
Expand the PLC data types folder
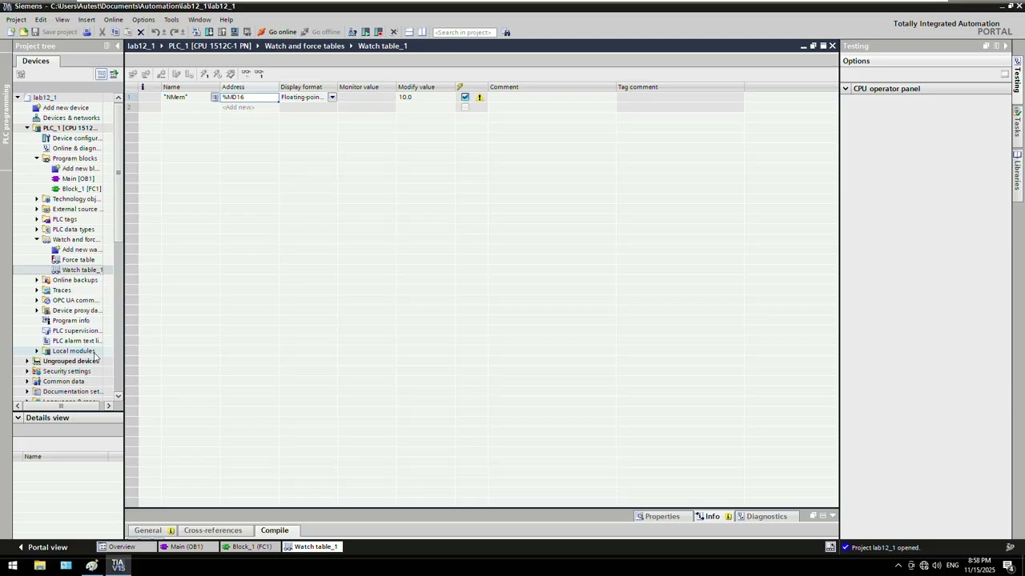[x=37, y=230]
